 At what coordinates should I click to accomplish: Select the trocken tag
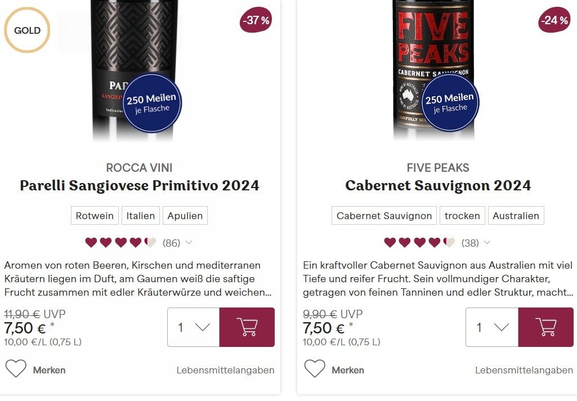point(462,215)
